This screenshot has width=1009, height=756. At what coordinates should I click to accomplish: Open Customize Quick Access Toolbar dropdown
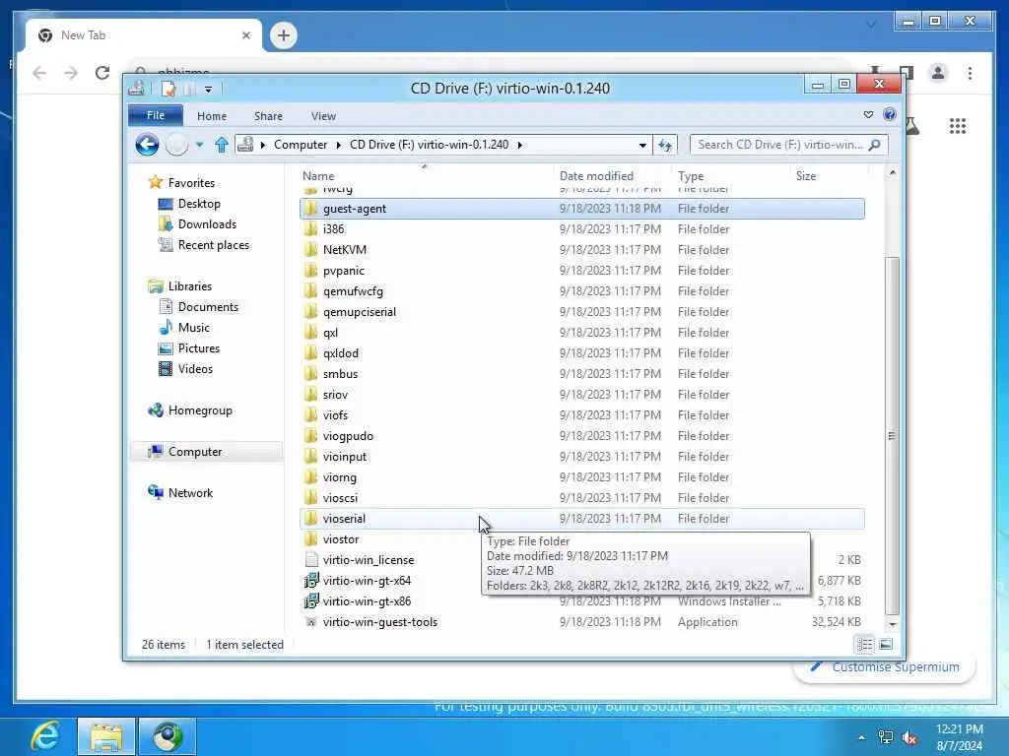tap(209, 90)
